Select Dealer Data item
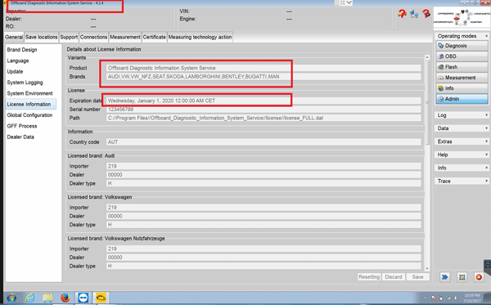This screenshot has width=491, height=305. click(x=20, y=137)
